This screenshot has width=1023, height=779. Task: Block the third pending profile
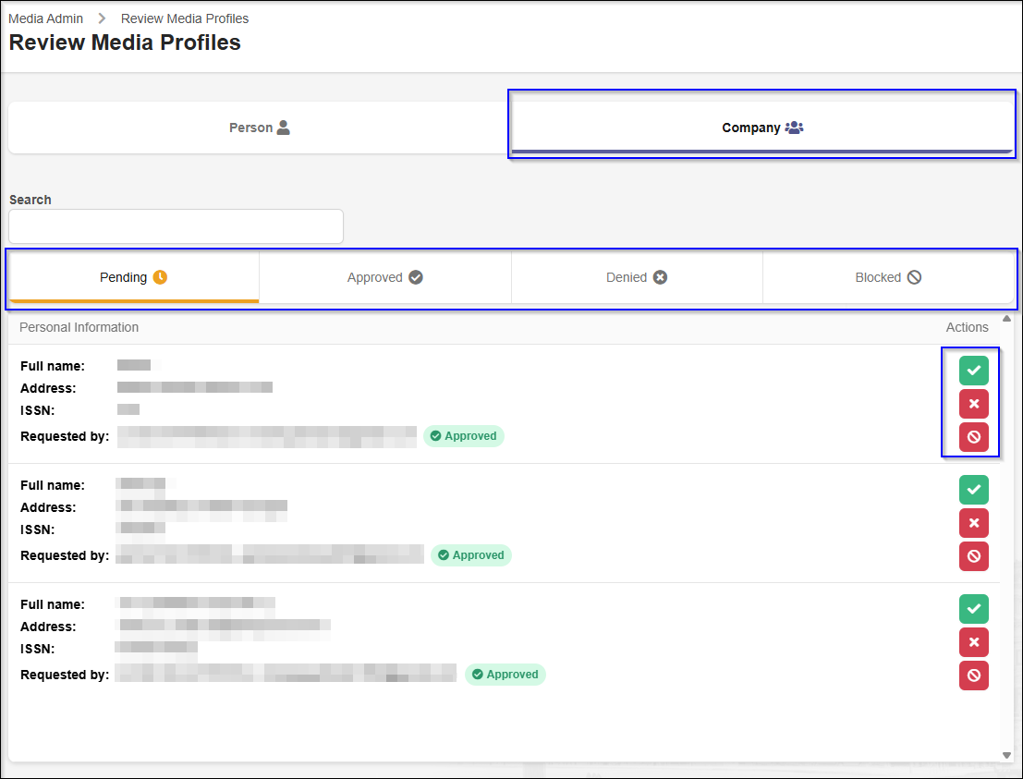973,676
